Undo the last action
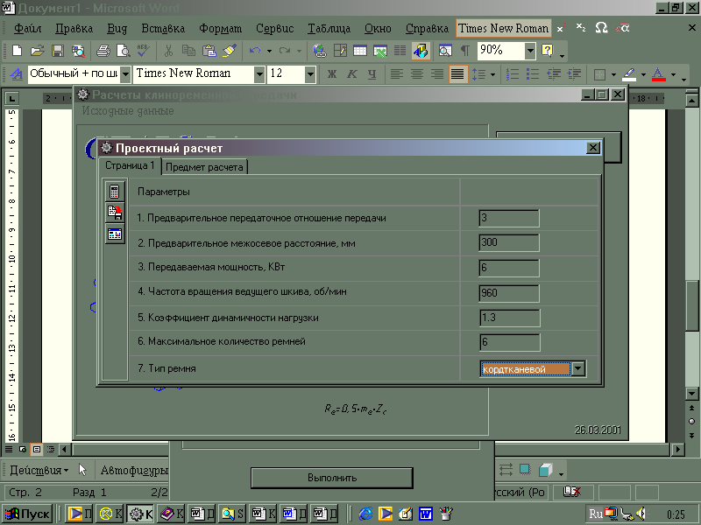This screenshot has height=525, width=701. [x=255, y=51]
